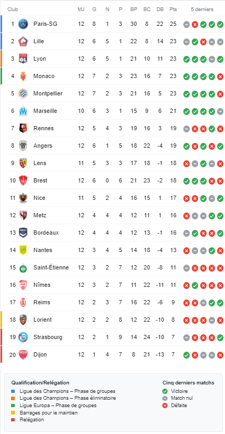Click the Pts column header

[173, 9]
